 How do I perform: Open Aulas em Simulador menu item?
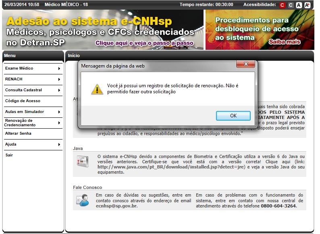(x=33, y=112)
